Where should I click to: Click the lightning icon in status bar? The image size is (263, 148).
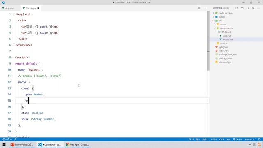click(15, 139)
